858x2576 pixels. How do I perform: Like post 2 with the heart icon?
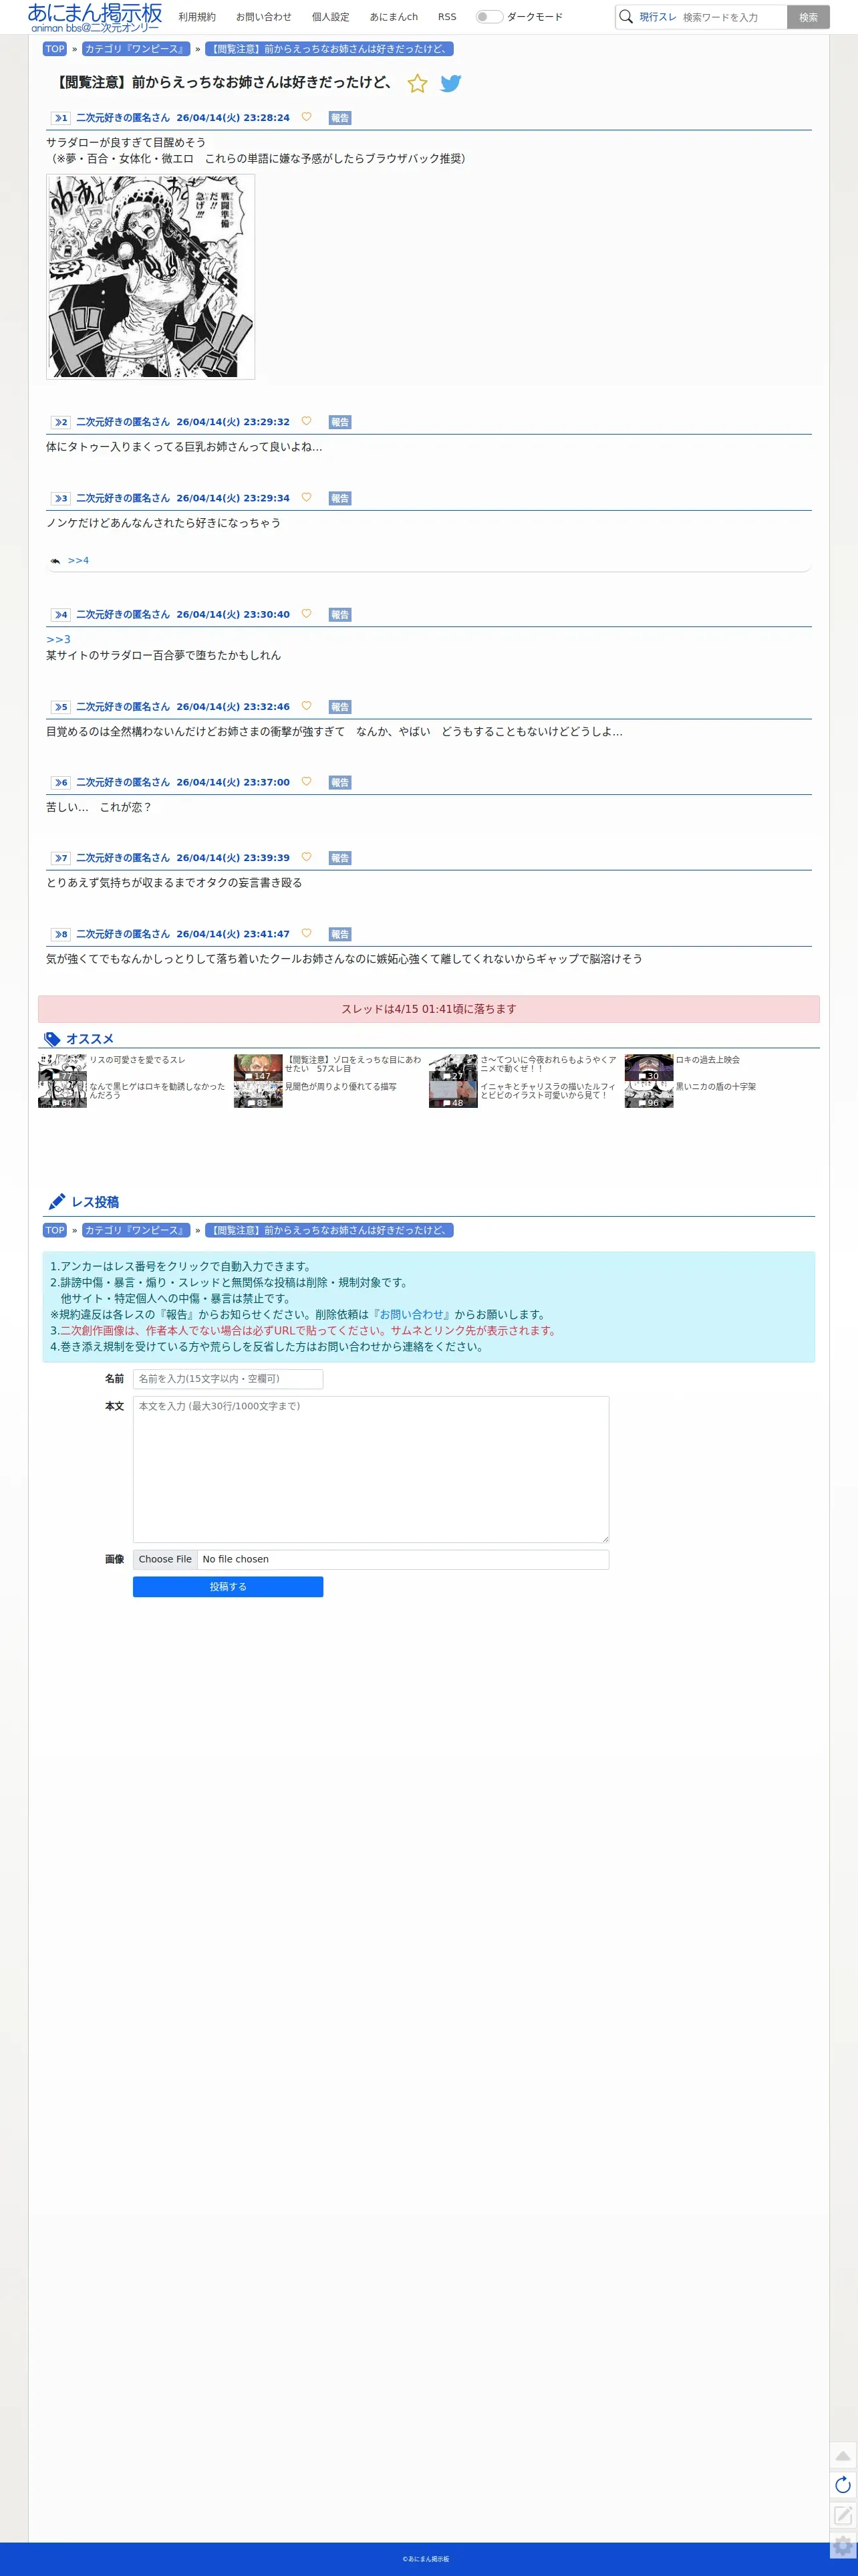click(x=306, y=421)
